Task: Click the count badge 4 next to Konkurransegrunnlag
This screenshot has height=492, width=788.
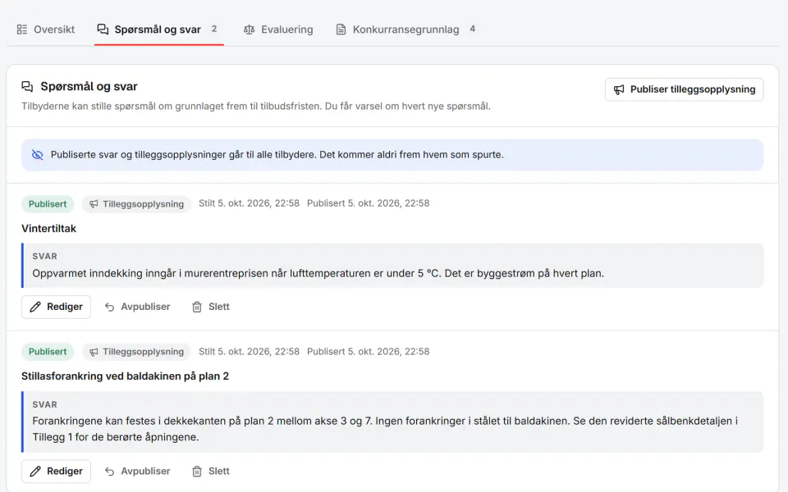Action: tap(473, 30)
